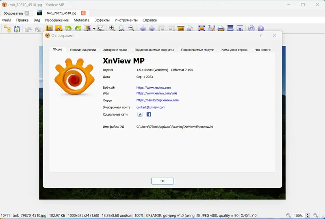Expand the dropdown arrow beside color adjustment icon
Viewport: 325px width, 219px height.
pyautogui.click(x=94, y=29)
